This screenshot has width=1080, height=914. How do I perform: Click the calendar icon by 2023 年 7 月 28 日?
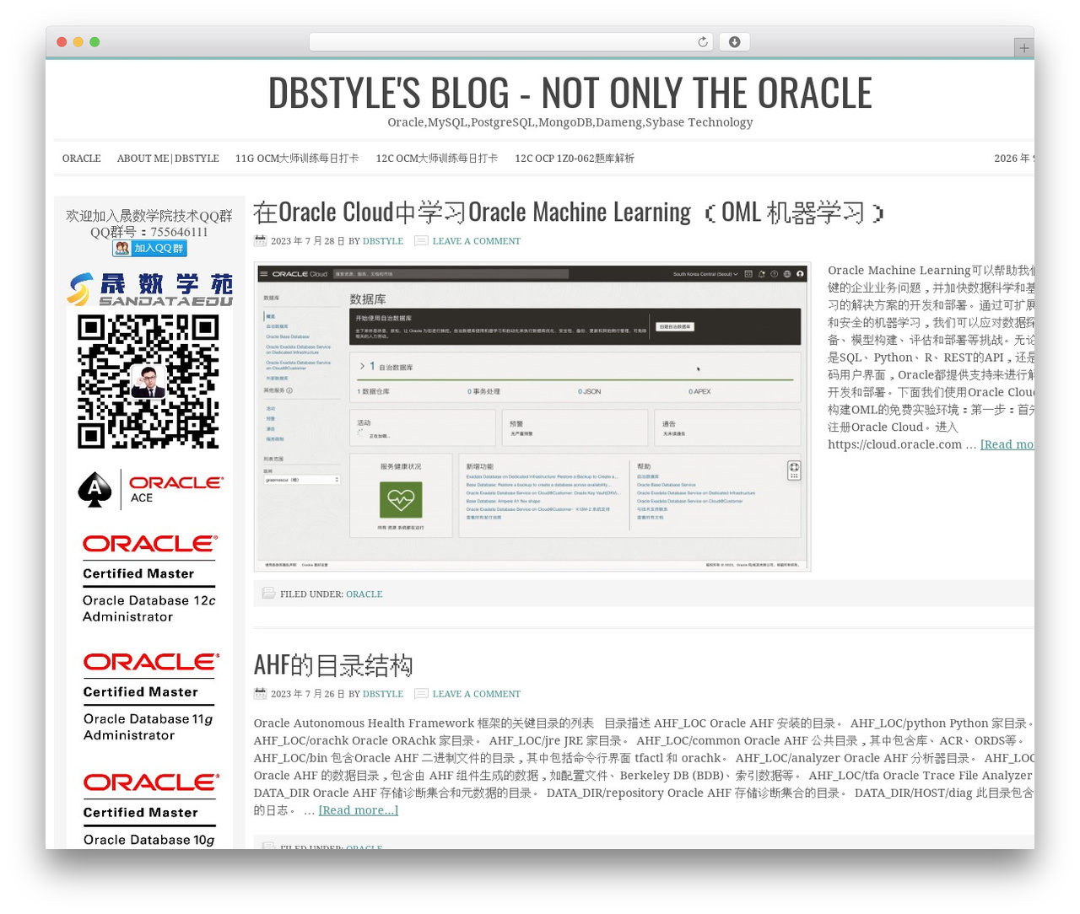[260, 241]
